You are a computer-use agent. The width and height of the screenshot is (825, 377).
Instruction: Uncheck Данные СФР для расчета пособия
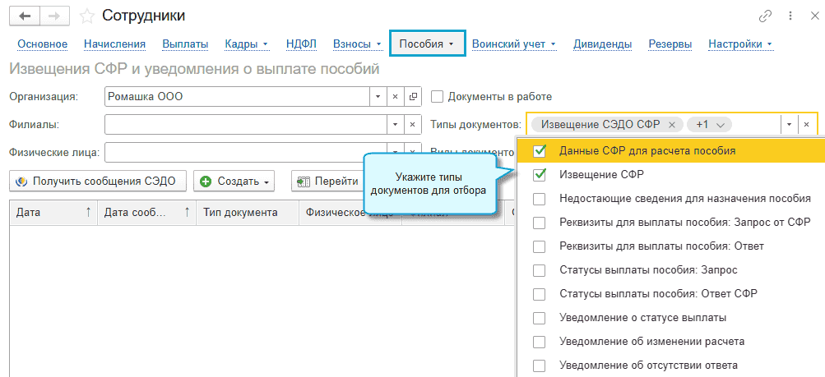(x=540, y=150)
